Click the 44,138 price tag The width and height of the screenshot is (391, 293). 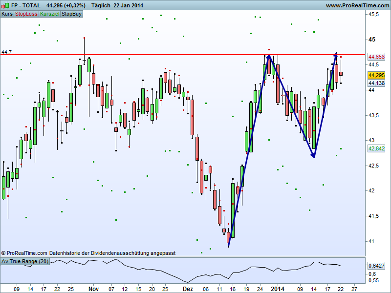376,83
